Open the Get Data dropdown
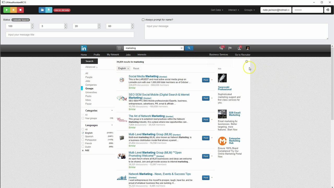The height and width of the screenshot is (188, 334). 217,10
